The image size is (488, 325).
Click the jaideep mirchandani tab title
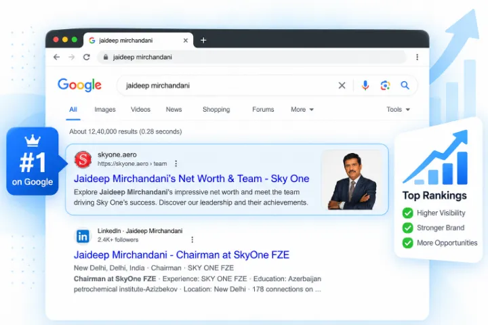[126, 41]
